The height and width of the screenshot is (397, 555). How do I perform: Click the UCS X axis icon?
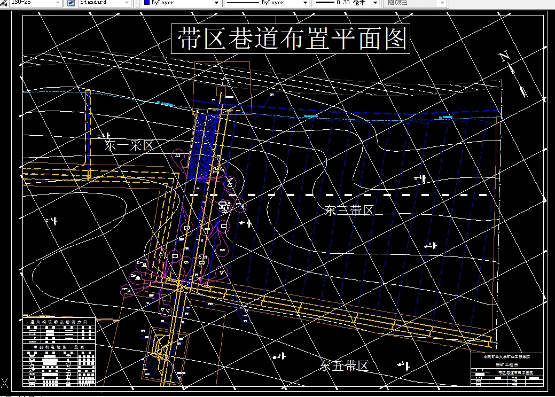(4, 383)
